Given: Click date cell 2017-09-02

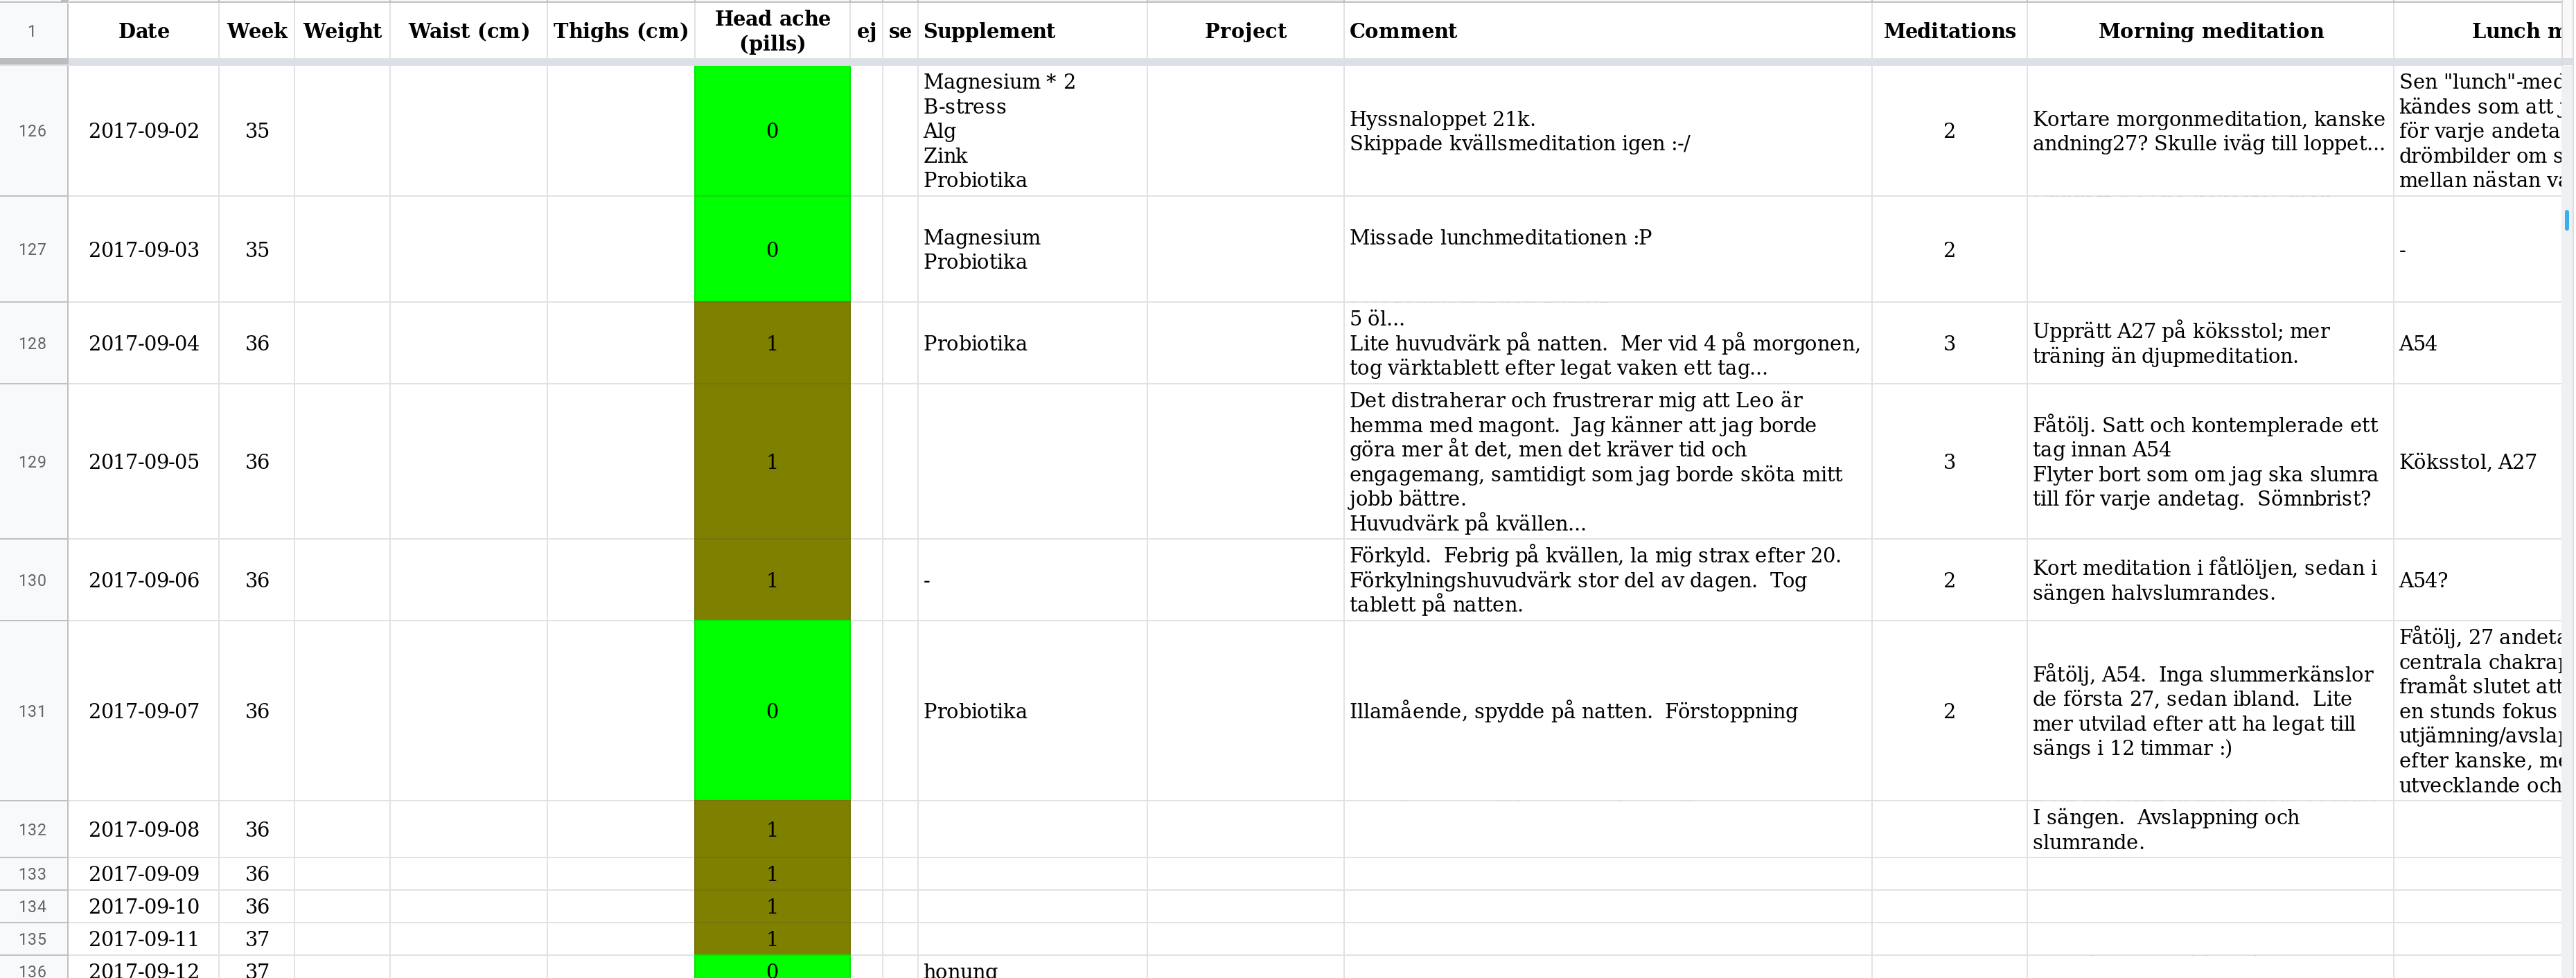Looking at the screenshot, I should 144,131.
